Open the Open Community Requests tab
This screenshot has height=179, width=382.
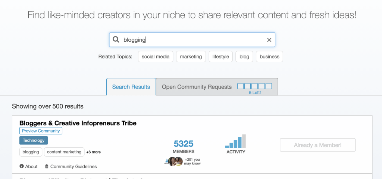pyautogui.click(x=197, y=87)
